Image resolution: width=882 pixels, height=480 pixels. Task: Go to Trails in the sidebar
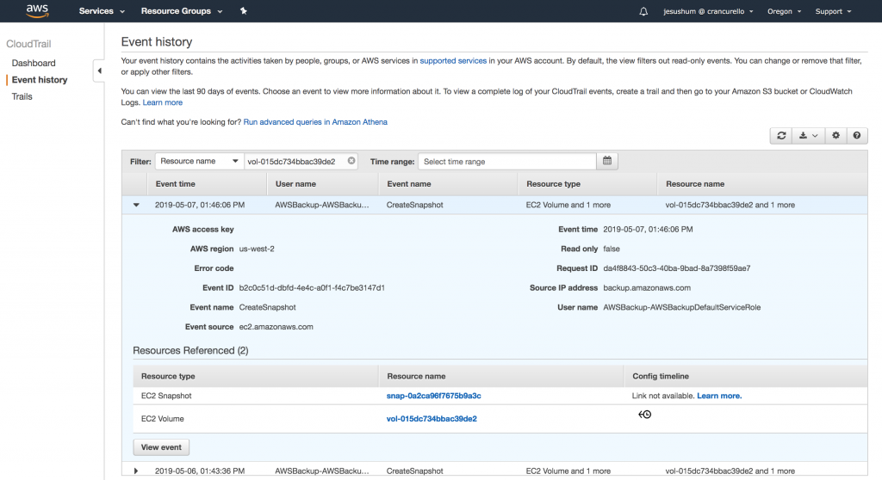pos(22,96)
